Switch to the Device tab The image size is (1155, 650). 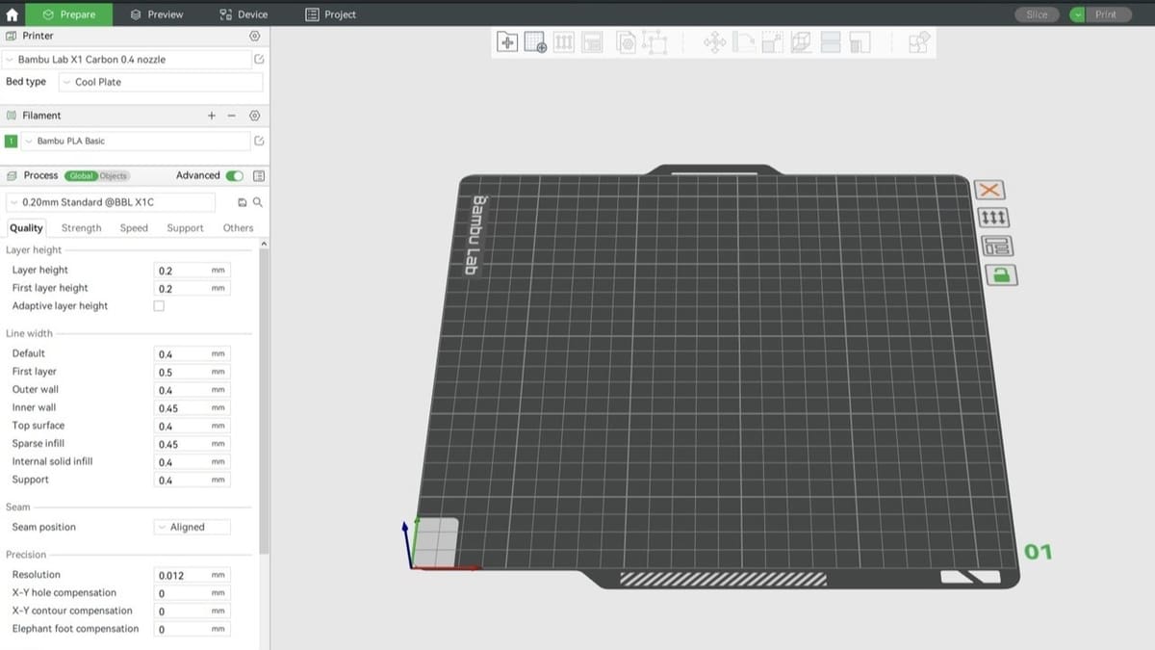tap(244, 14)
